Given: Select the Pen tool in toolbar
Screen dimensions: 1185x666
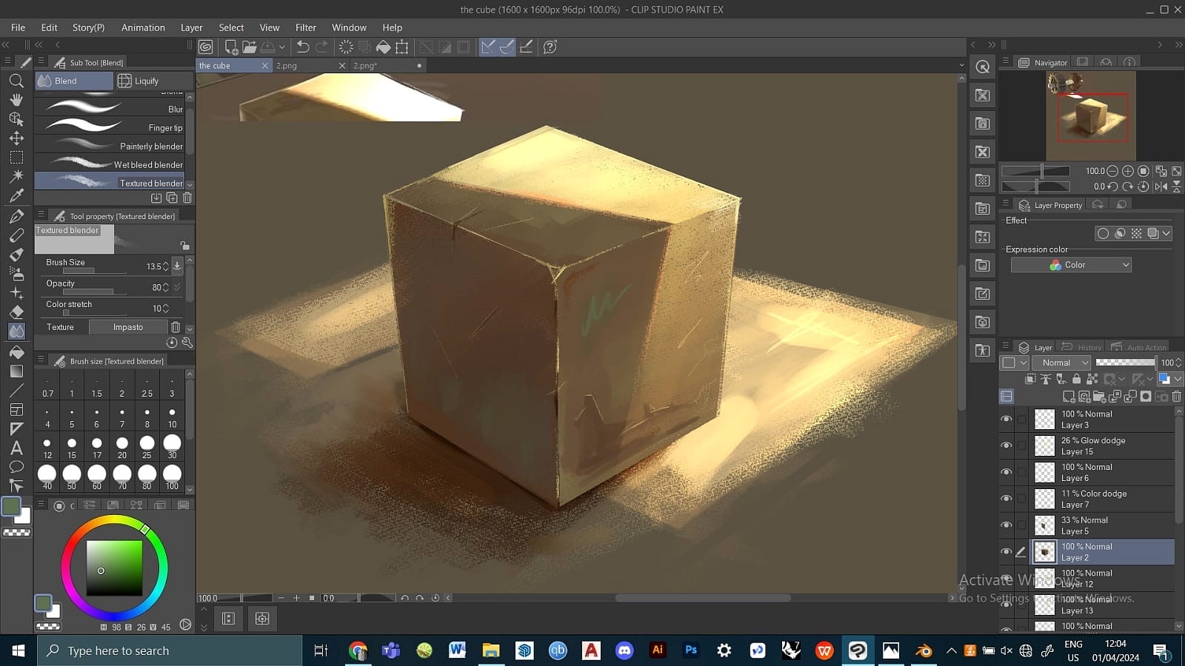Looking at the screenshot, I should point(16,216).
